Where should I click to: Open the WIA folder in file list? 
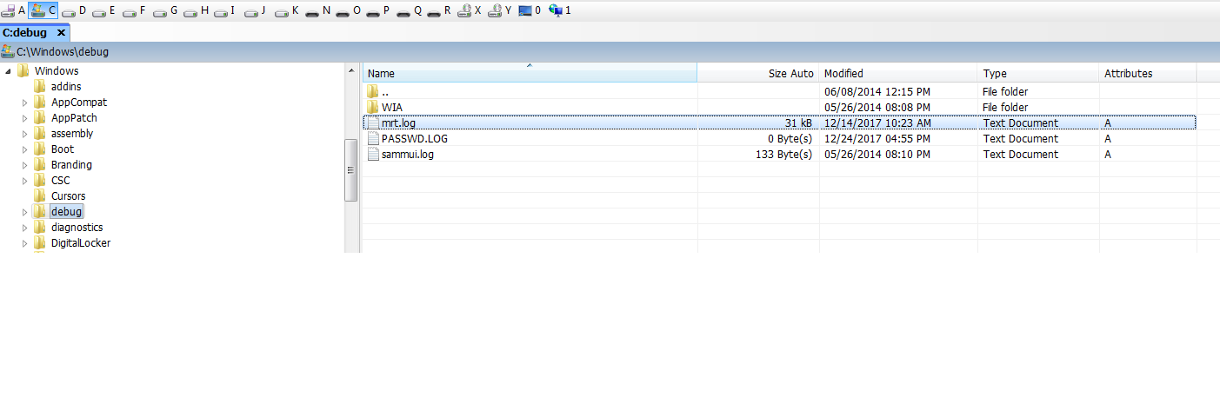[x=391, y=108]
